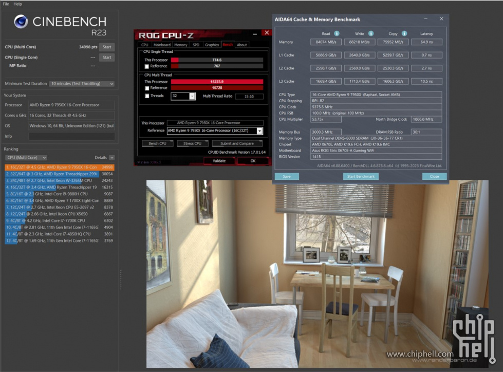Open the Threads count dropdown in CPU-Z
Viewport: 503px width, 372px height.
coord(192,96)
